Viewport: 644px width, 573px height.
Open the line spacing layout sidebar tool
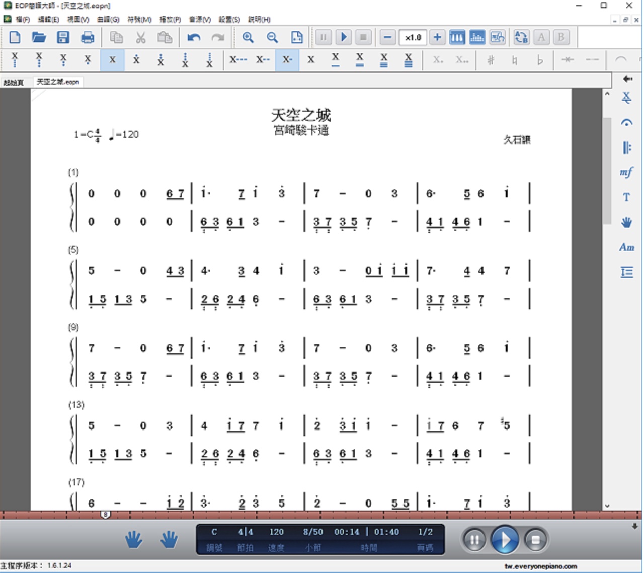(626, 272)
